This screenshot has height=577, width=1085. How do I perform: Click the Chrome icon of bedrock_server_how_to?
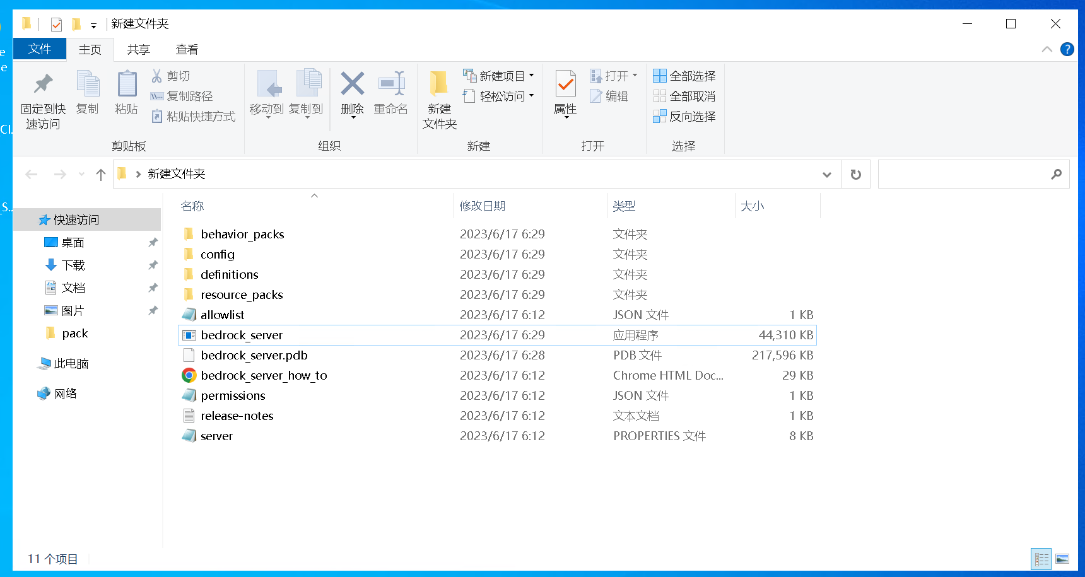coord(189,376)
